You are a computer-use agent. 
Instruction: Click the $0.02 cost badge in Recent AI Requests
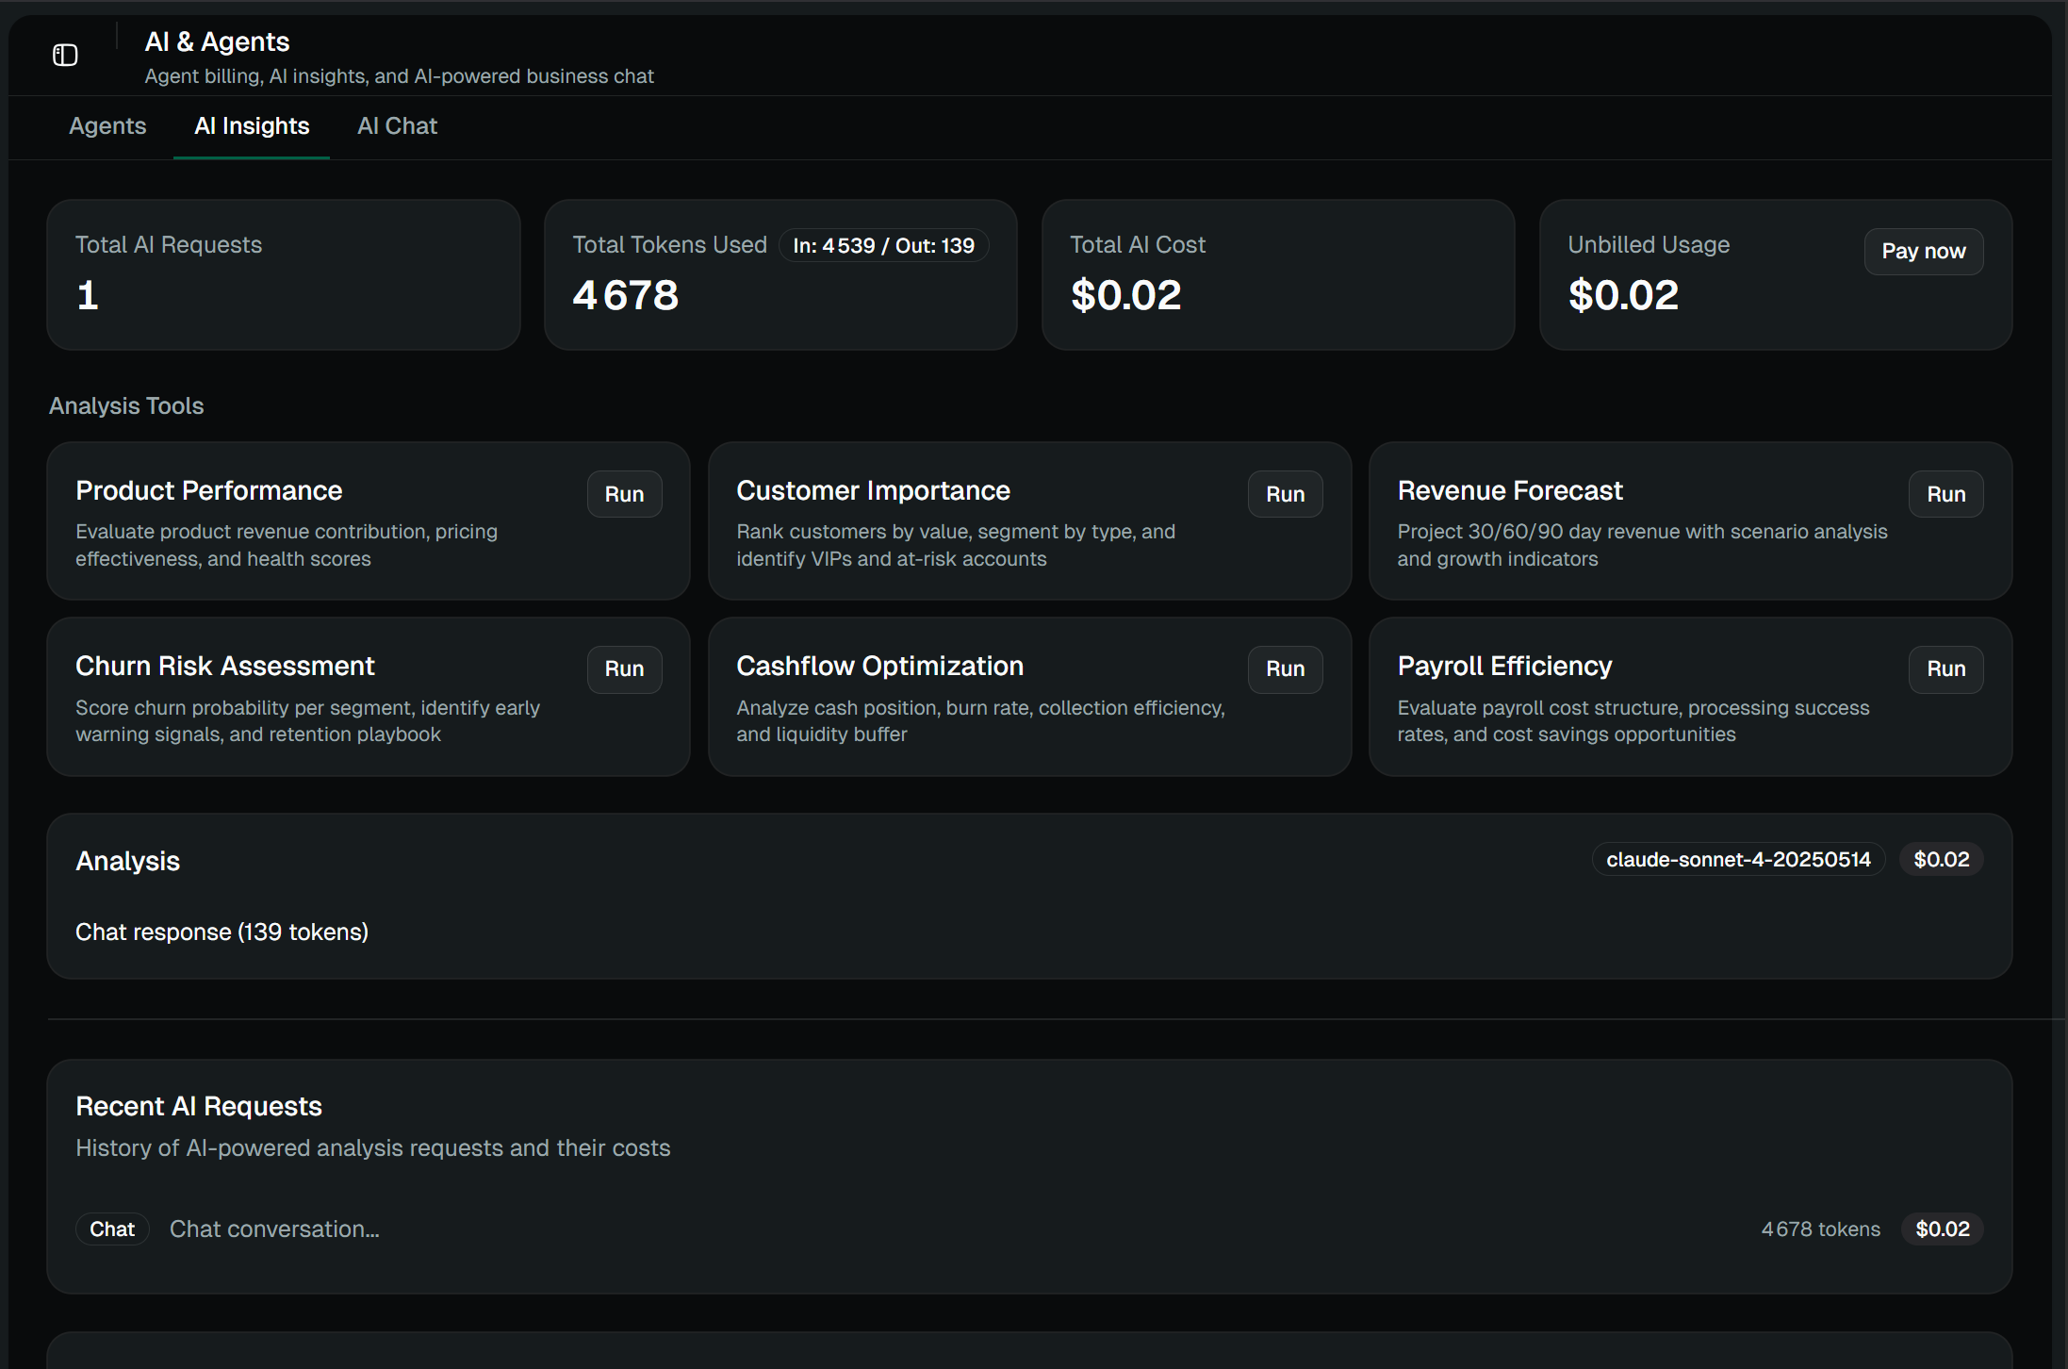click(x=1942, y=1229)
